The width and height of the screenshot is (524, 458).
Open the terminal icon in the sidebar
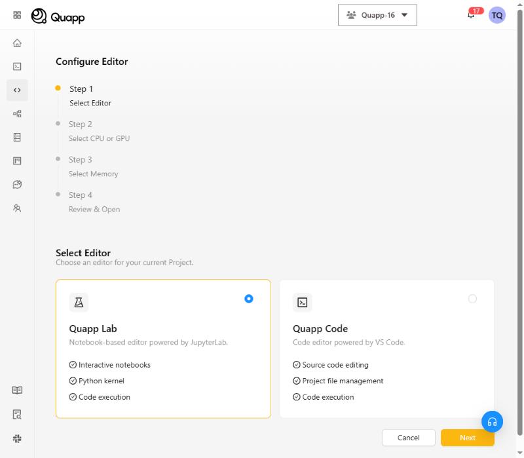click(x=17, y=67)
